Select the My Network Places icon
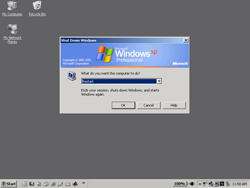 12,34
